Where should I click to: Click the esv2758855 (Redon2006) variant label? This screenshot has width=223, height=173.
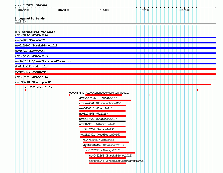[x=32, y=35]
